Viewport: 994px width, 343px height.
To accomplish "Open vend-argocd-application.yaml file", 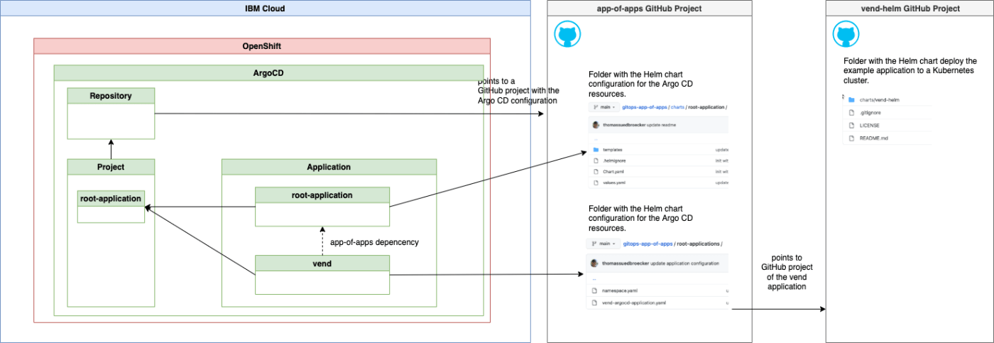I will coord(634,303).
